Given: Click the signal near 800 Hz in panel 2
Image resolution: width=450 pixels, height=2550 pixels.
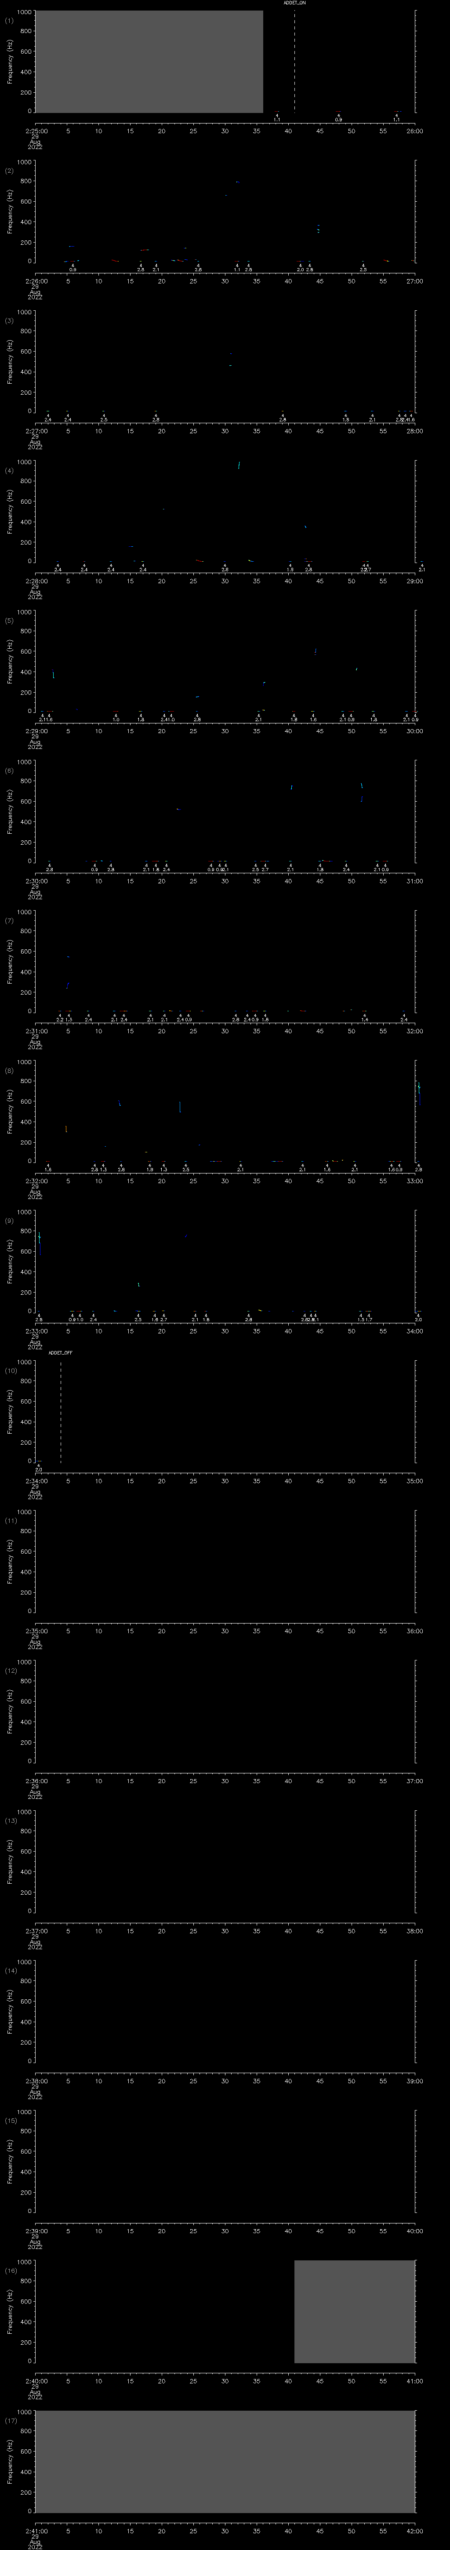Looking at the screenshot, I should coord(236,182).
